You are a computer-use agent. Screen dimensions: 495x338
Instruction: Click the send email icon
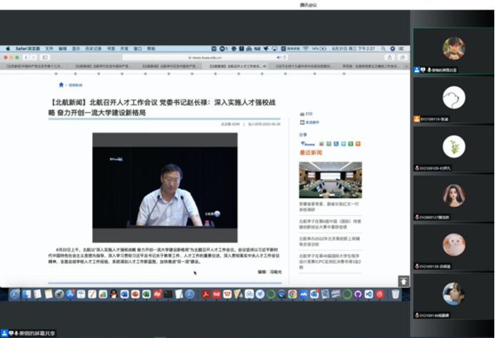pyautogui.click(x=301, y=122)
